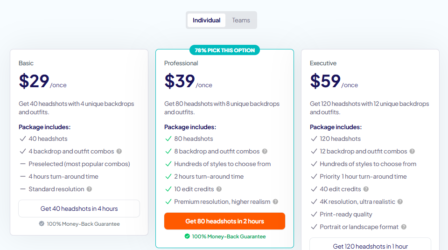Click the green shield icon under Professional plan

point(187,236)
